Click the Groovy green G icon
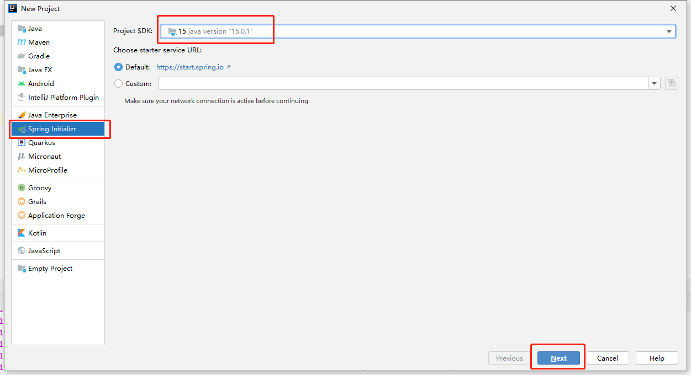This screenshot has width=691, height=375. coord(22,188)
